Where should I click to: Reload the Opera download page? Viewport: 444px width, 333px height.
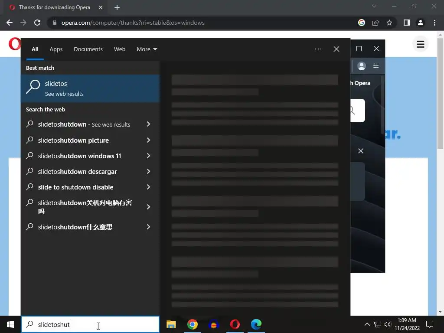click(37, 23)
